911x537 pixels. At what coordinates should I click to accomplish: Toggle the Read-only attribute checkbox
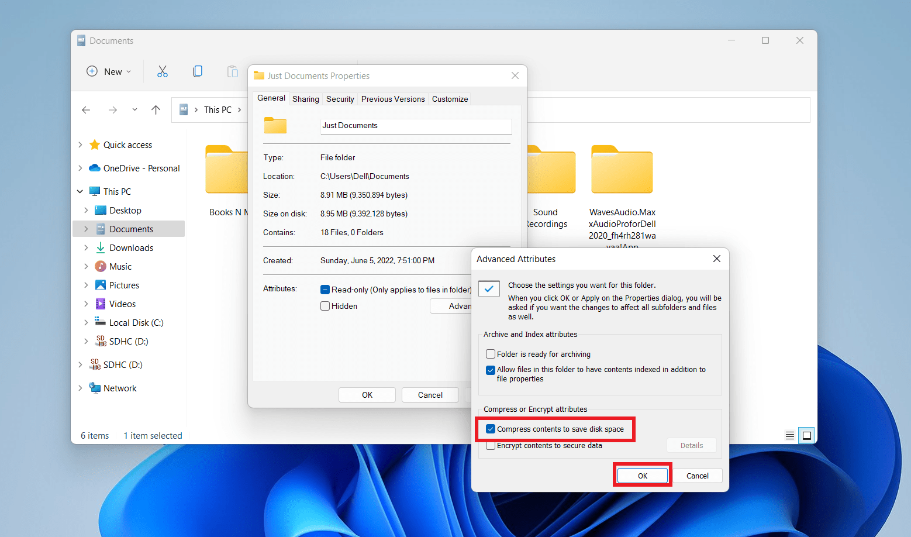[x=325, y=290]
